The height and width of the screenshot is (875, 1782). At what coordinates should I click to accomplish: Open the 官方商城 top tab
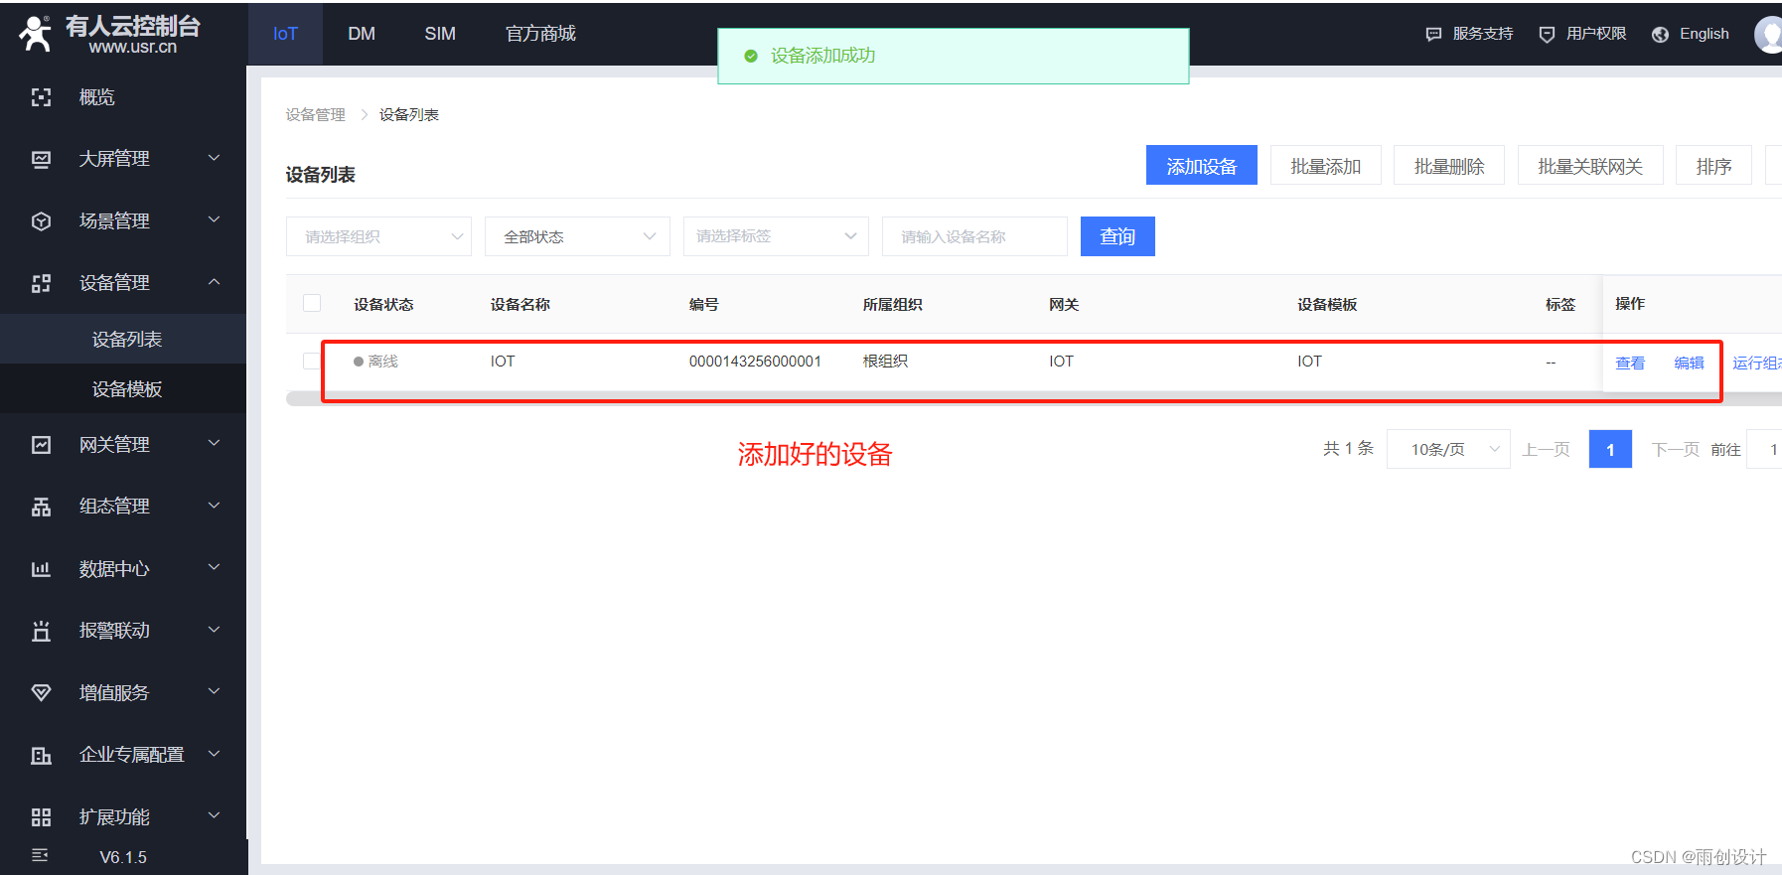(540, 34)
